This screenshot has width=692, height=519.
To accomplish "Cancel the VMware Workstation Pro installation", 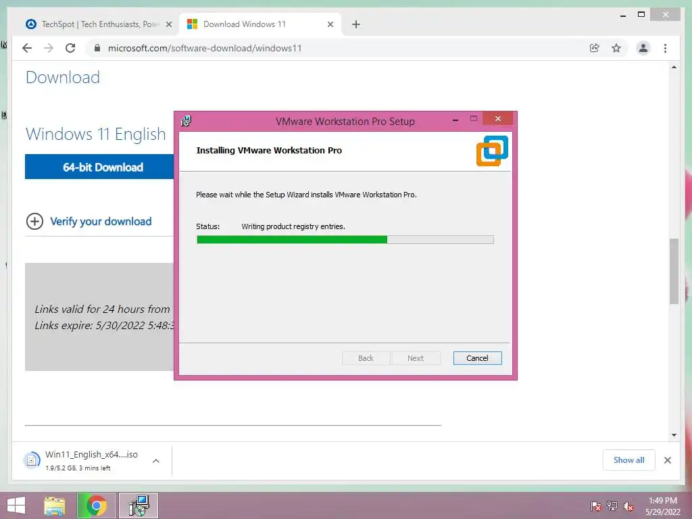I will click(x=477, y=358).
